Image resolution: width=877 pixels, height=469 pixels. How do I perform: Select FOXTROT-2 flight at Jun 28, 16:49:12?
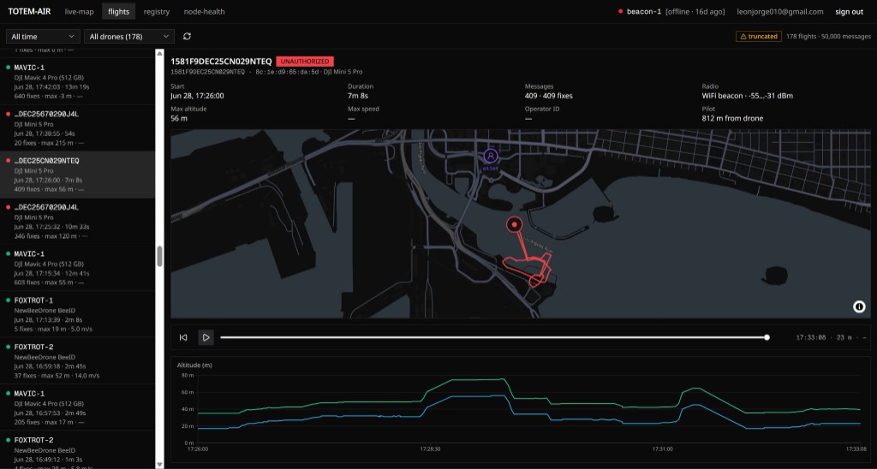(77, 450)
